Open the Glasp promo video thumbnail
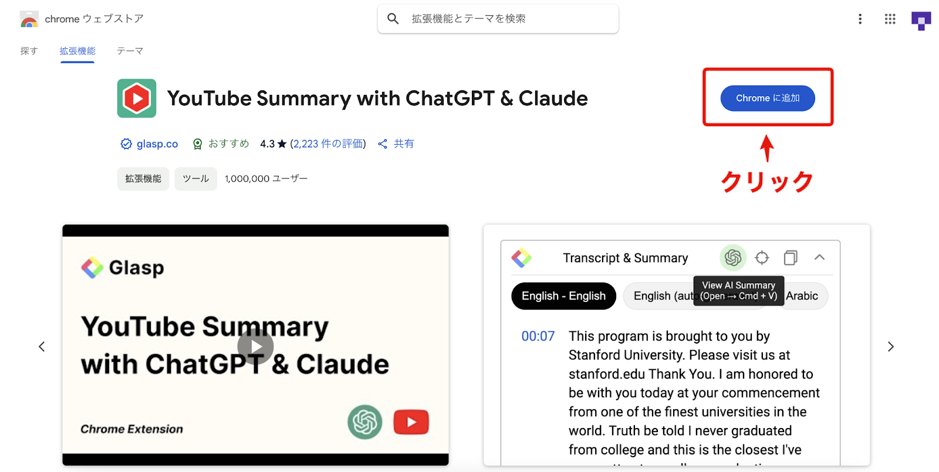The height and width of the screenshot is (472, 939). (255, 345)
